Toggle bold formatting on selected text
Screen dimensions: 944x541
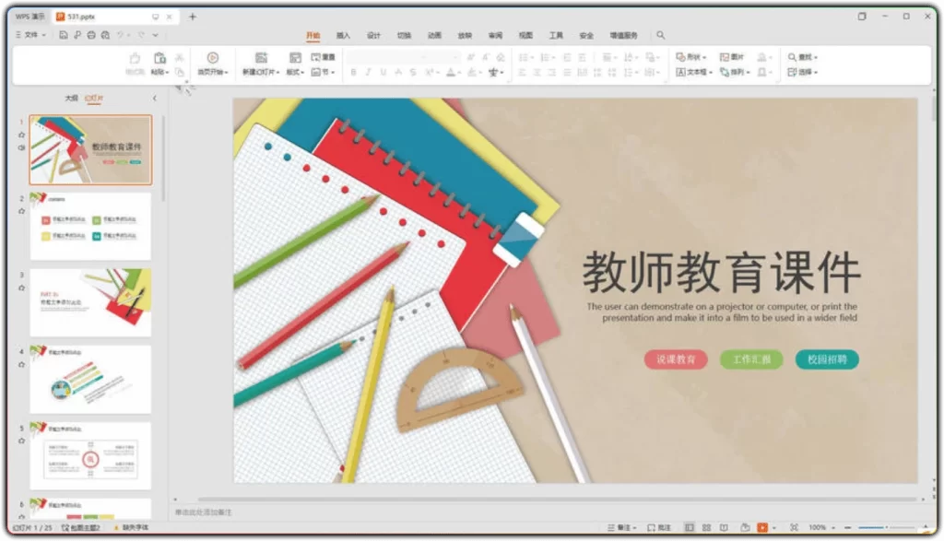click(x=353, y=72)
